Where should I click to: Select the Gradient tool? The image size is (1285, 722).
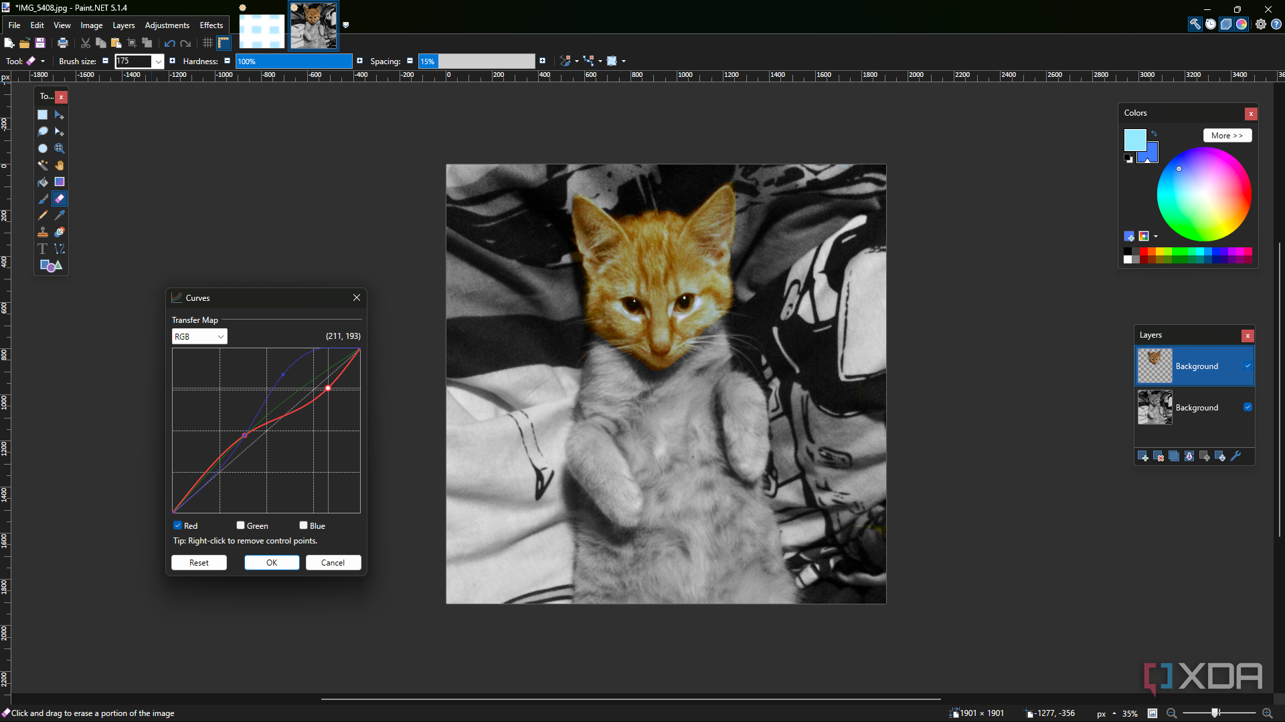[60, 182]
